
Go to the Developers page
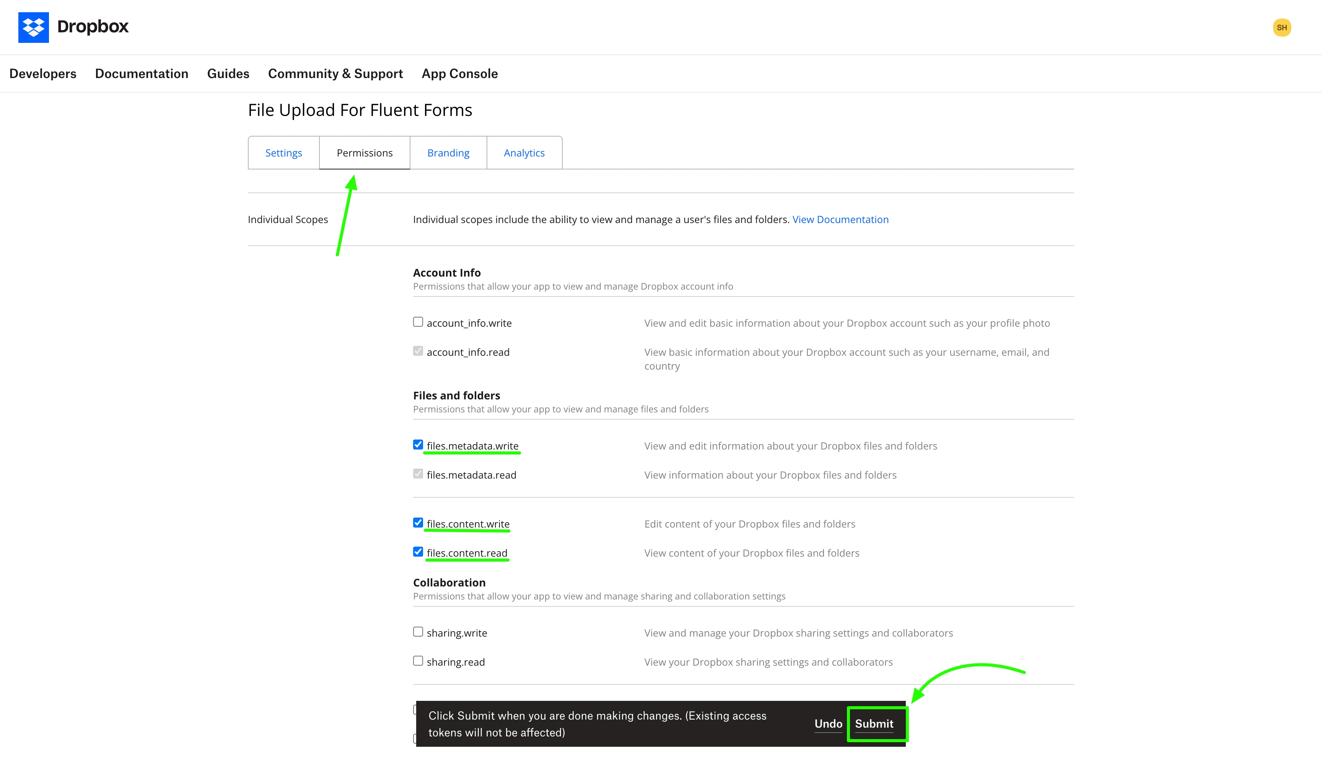(43, 73)
